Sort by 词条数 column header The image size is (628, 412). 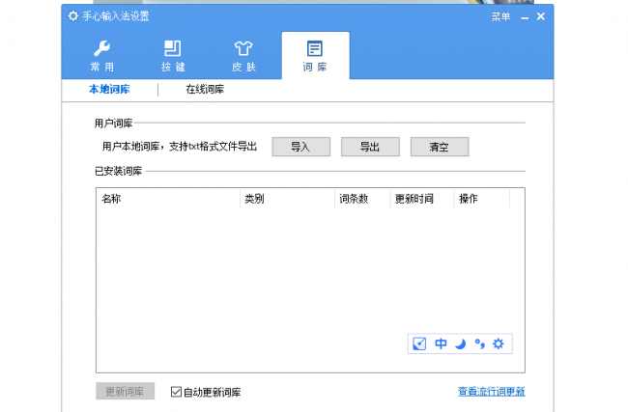click(x=362, y=199)
